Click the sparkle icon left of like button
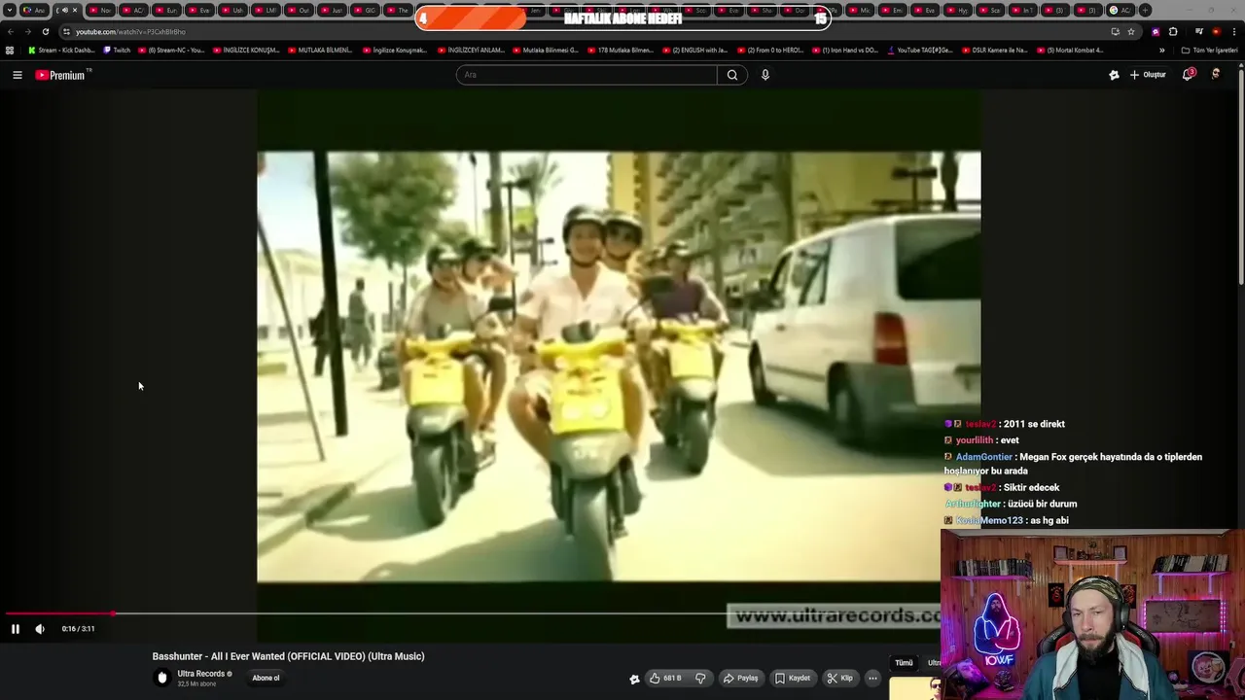Viewport: 1245px width, 700px height. coord(635,680)
